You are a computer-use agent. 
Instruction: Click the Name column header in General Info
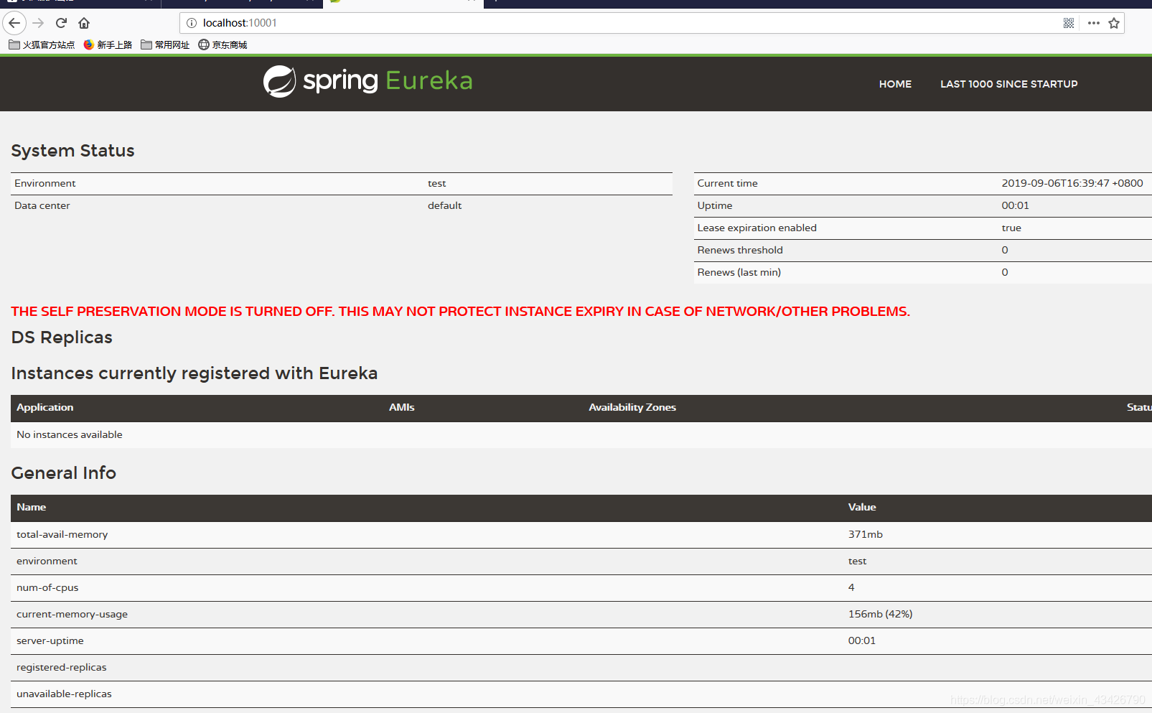coord(31,507)
